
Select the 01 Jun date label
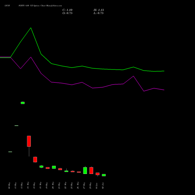click(x=97, y=186)
